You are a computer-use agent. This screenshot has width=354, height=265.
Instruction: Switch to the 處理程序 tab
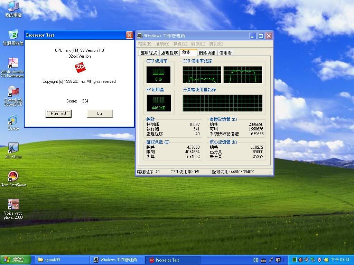click(x=169, y=53)
